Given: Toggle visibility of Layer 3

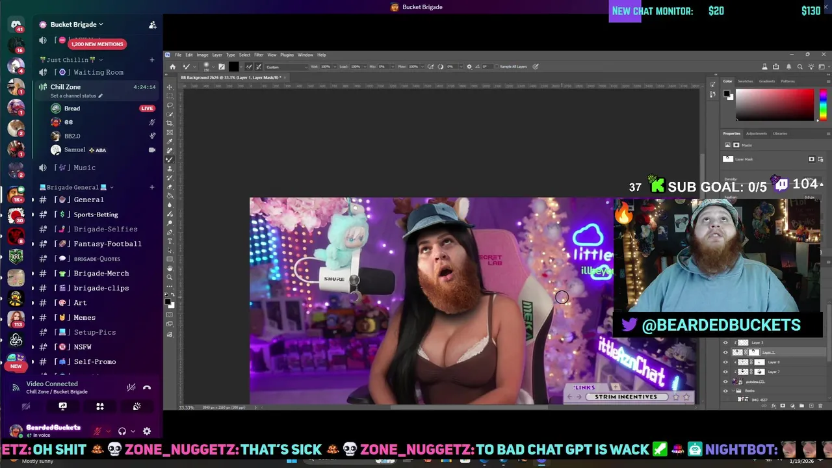Looking at the screenshot, I should tap(725, 343).
